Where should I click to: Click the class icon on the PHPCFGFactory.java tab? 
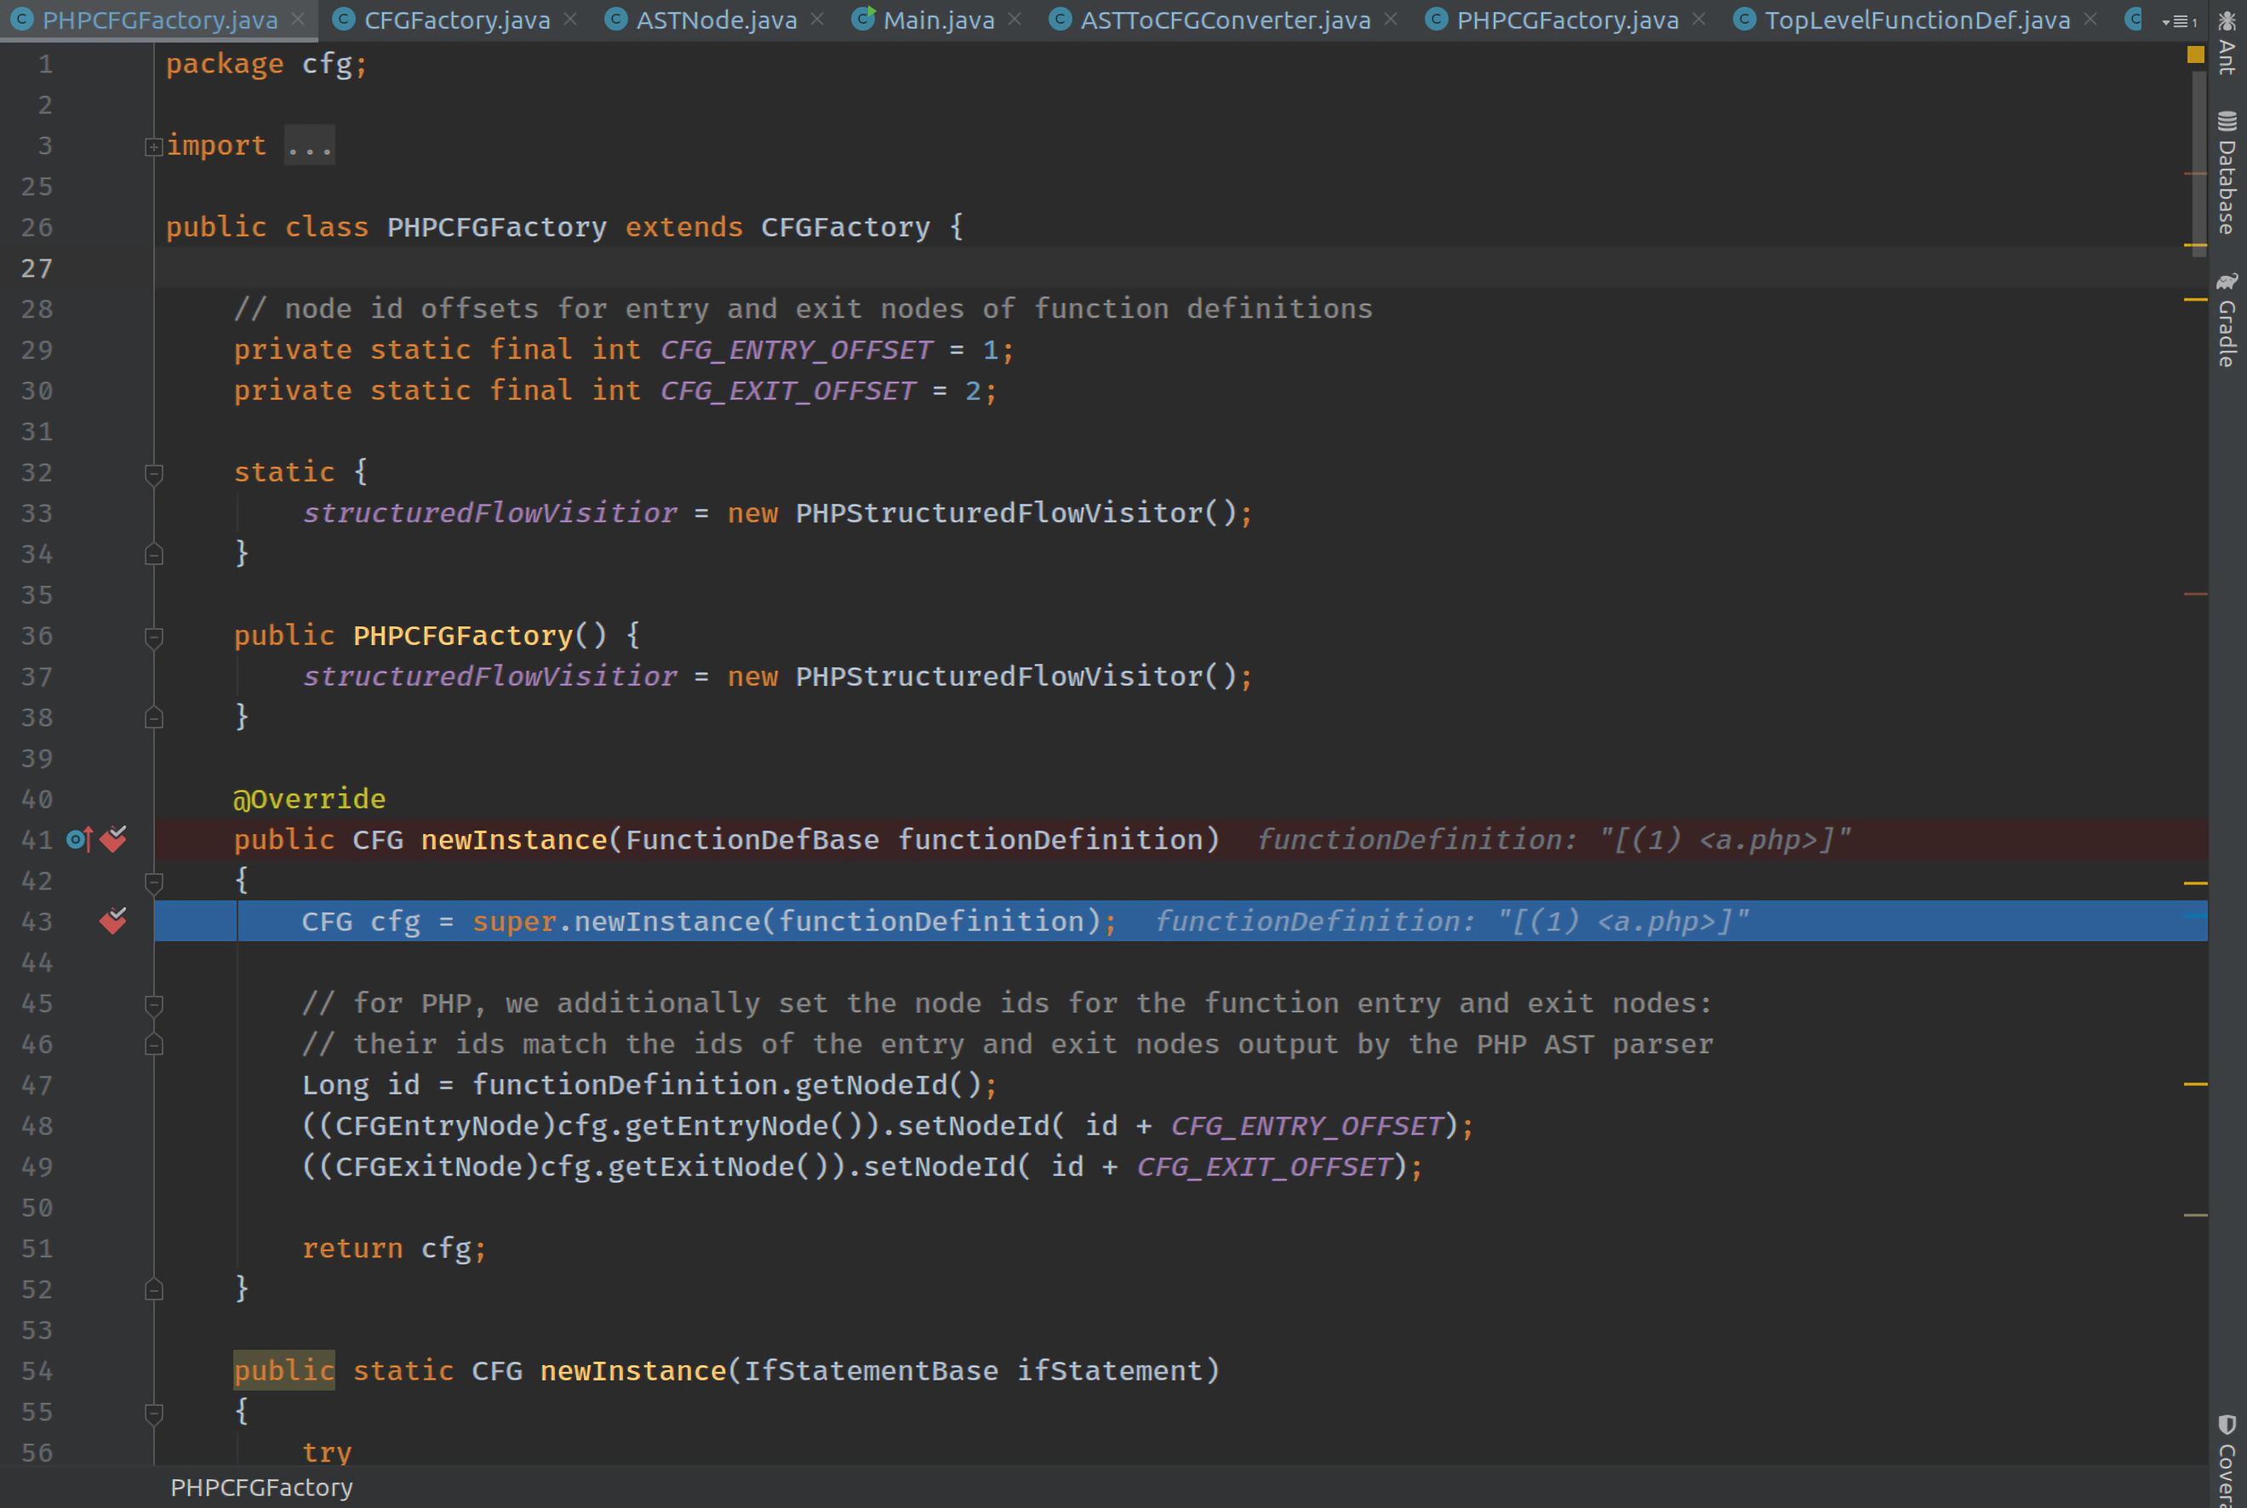pos(22,20)
